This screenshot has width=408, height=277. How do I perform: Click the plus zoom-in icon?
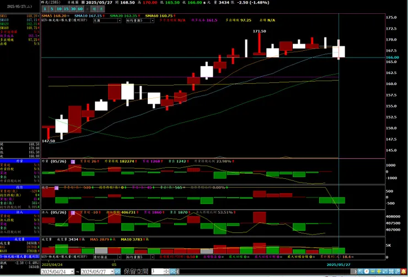pyautogui.click(x=379, y=271)
